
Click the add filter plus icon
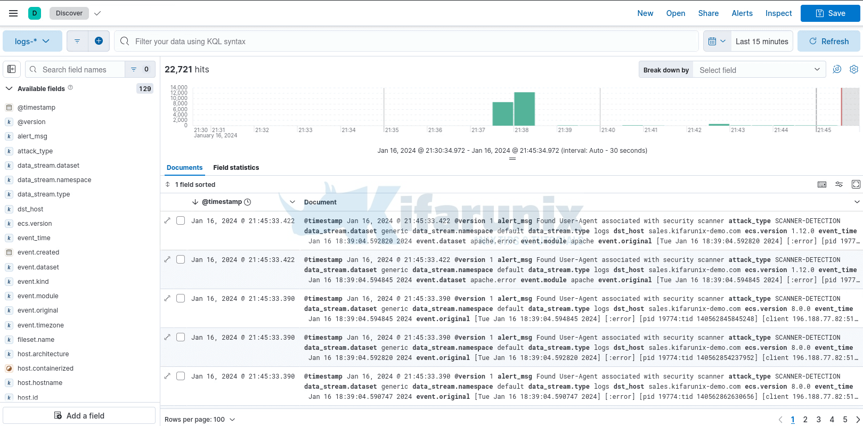[99, 41]
